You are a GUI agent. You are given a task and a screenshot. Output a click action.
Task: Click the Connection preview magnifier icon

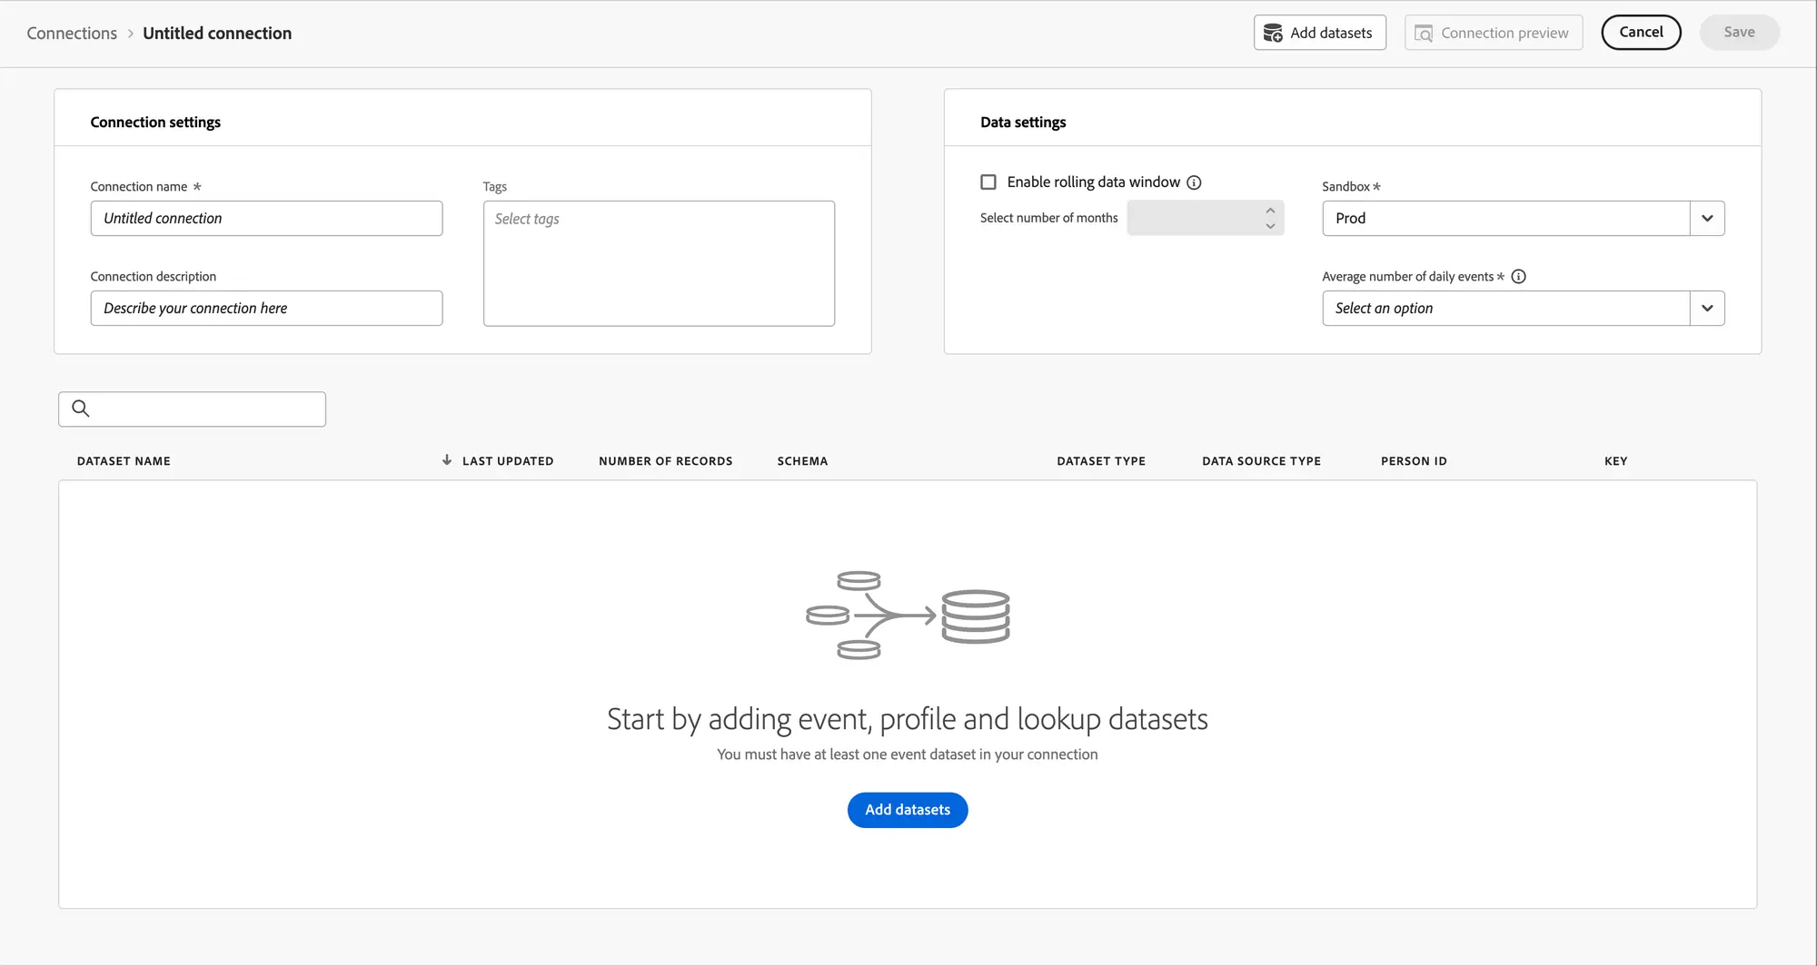tap(1424, 32)
